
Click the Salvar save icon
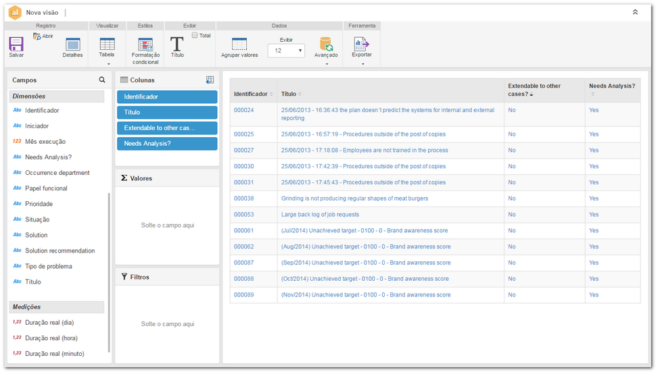pos(16,44)
